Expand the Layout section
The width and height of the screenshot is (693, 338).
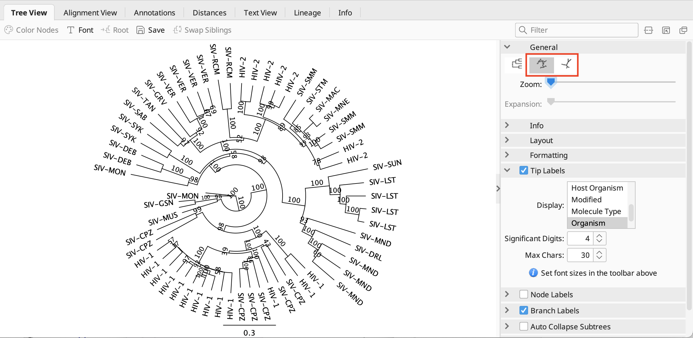(507, 140)
